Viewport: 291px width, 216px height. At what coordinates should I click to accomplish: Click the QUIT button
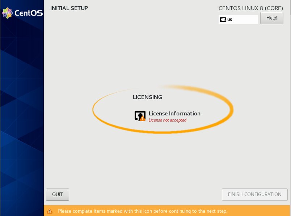(58, 195)
